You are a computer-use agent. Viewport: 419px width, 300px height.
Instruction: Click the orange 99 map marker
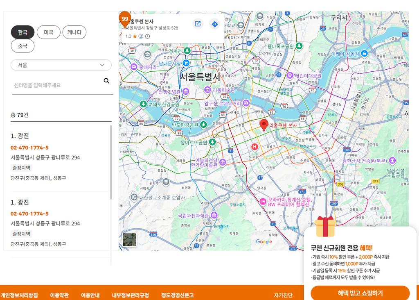pyautogui.click(x=125, y=19)
